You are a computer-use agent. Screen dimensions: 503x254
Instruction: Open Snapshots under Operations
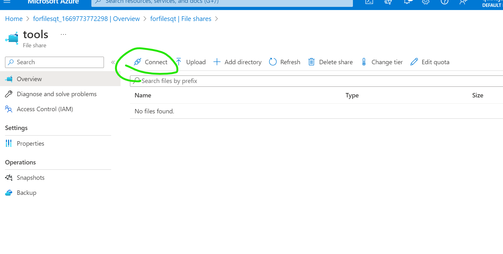pos(30,178)
